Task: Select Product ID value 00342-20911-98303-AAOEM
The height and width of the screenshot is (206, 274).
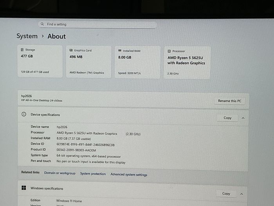Action: [76, 150]
